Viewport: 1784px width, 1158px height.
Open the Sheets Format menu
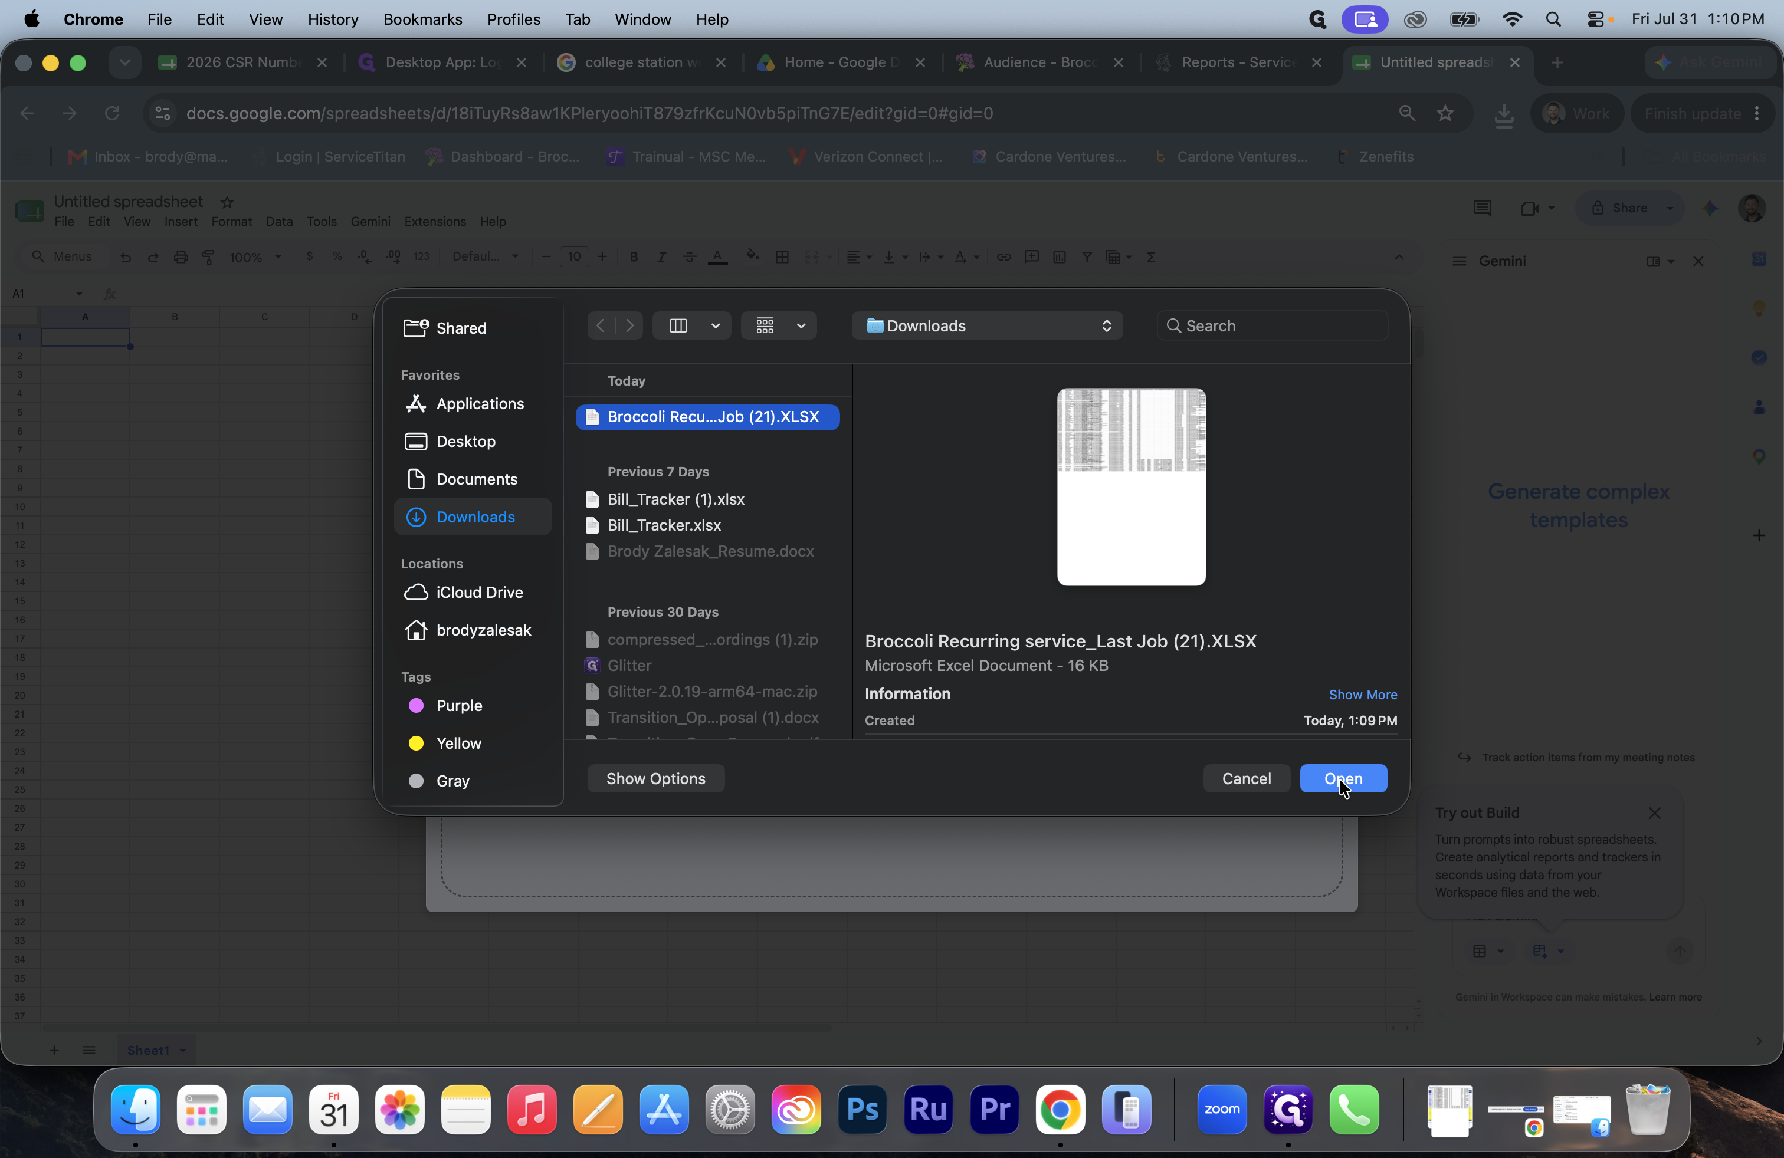click(x=231, y=221)
